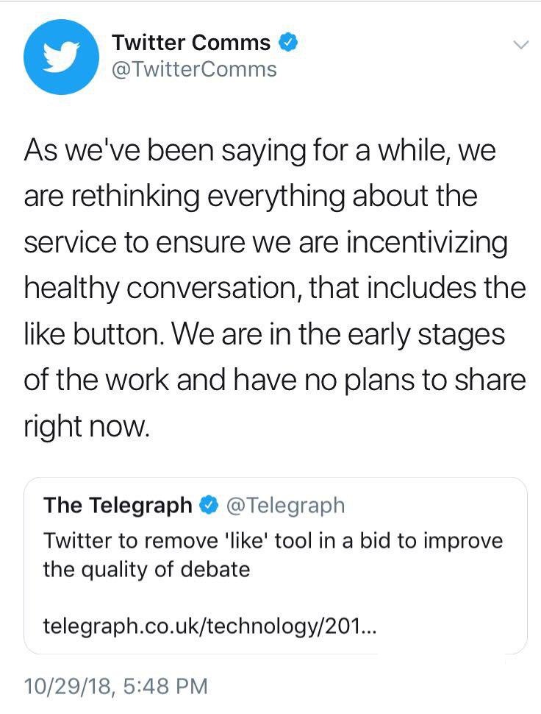Tap the Twitter bird profile avatar
This screenshot has width=541, height=714.
click(x=60, y=56)
